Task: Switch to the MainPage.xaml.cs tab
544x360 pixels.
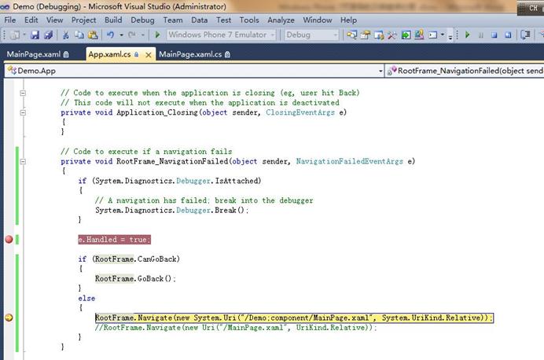Action: (x=191, y=54)
